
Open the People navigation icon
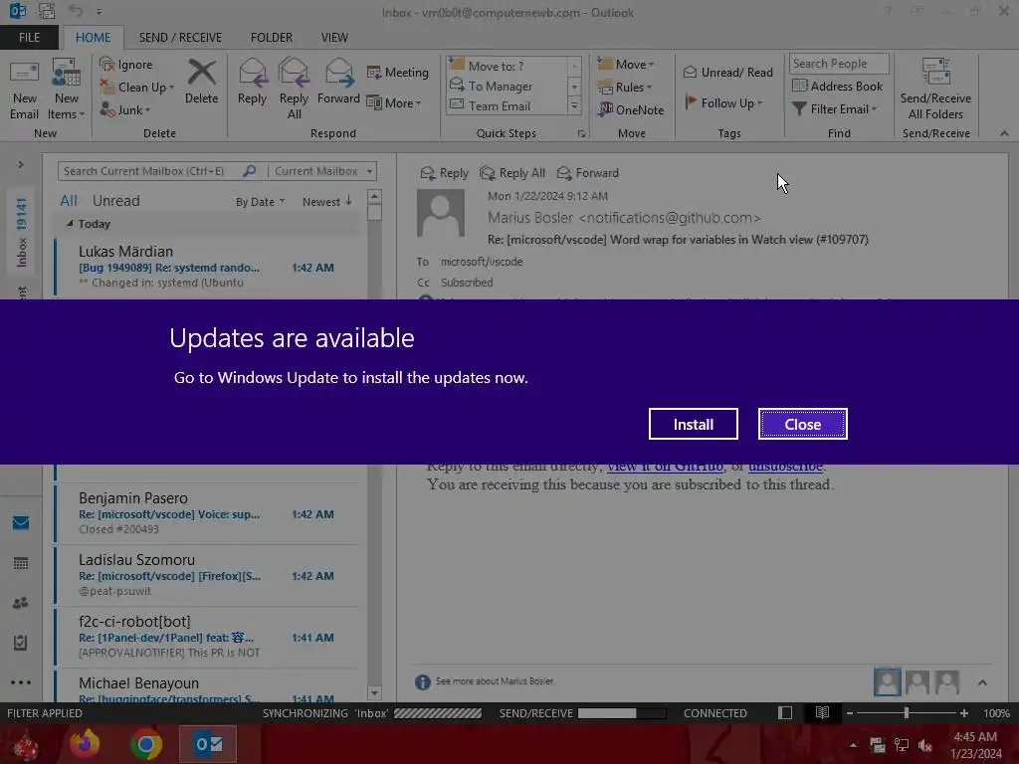(21, 603)
